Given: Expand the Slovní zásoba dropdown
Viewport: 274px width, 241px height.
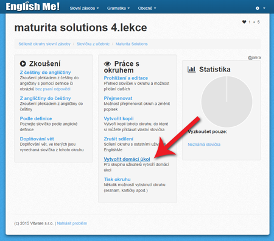Looking at the screenshot, I should pos(84,8).
